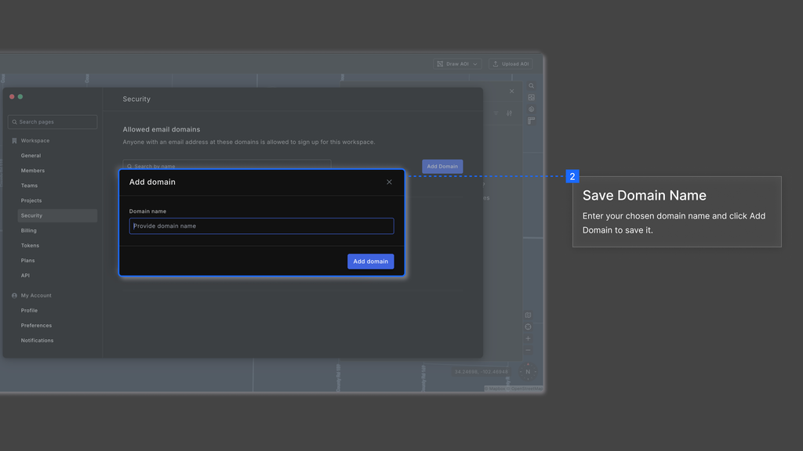This screenshot has height=451, width=803.
Task: Close the background panel with X
Action: pos(511,92)
